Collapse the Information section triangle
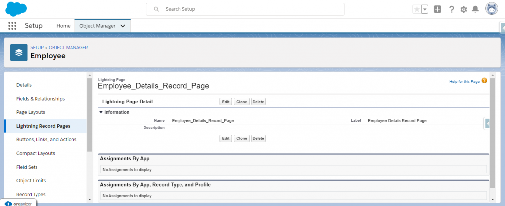Image resolution: width=505 pixels, height=206 pixels. [x=101, y=112]
